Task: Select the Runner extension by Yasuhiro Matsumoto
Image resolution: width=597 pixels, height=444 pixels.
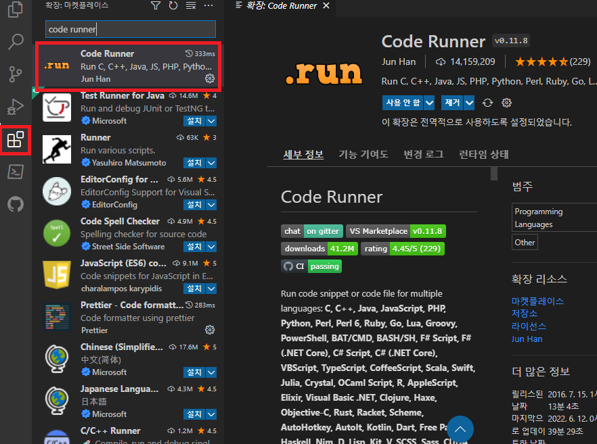Action: (x=129, y=150)
